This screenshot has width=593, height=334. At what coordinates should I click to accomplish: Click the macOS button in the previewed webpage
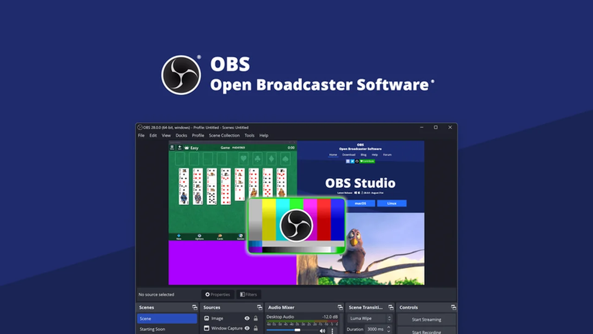(360, 203)
